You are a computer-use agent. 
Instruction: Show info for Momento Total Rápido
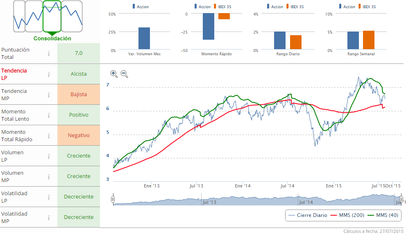(49, 135)
